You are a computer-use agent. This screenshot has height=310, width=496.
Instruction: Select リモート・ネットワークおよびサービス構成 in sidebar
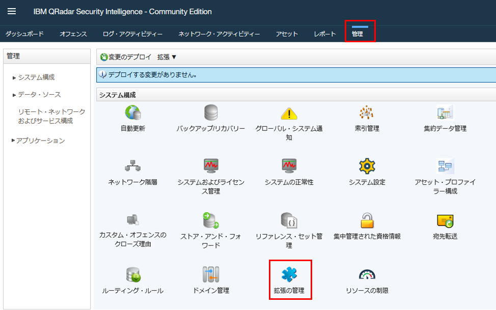[x=51, y=116]
